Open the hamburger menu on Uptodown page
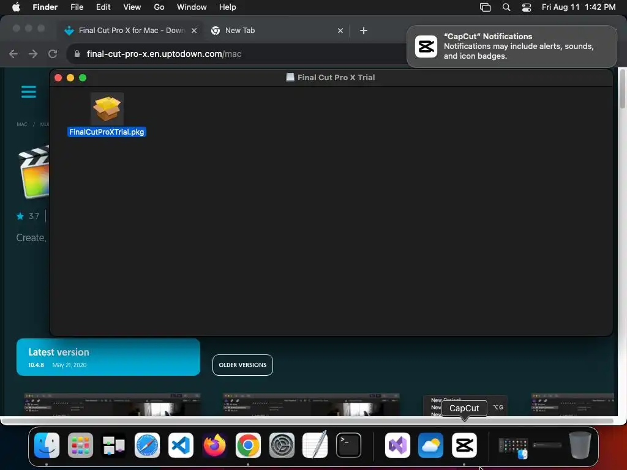Image resolution: width=627 pixels, height=470 pixels. (x=29, y=92)
